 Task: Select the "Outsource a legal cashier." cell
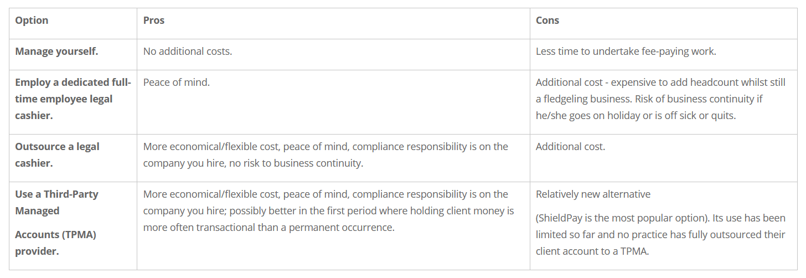point(57,155)
